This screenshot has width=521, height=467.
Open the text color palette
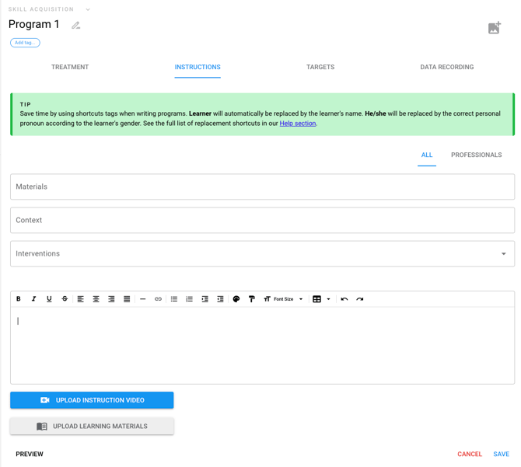click(x=236, y=299)
